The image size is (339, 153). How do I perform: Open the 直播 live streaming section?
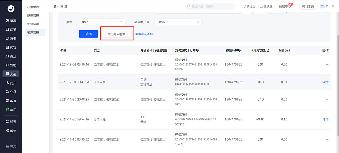pos(11,38)
